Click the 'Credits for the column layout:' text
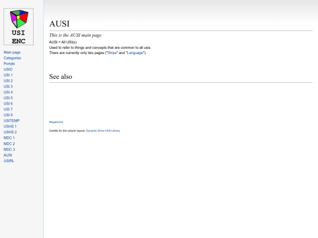This screenshot has height=238, width=318. coord(67,130)
